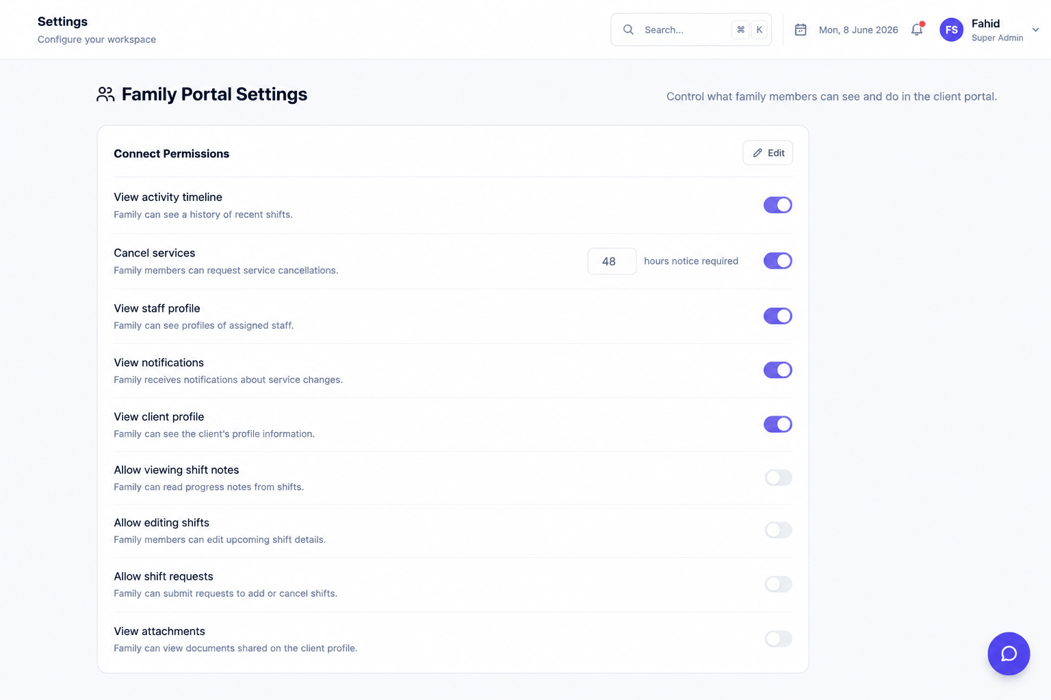Click 'Control what family members can see' description
Screen dimensions: 1051x700
click(831, 96)
